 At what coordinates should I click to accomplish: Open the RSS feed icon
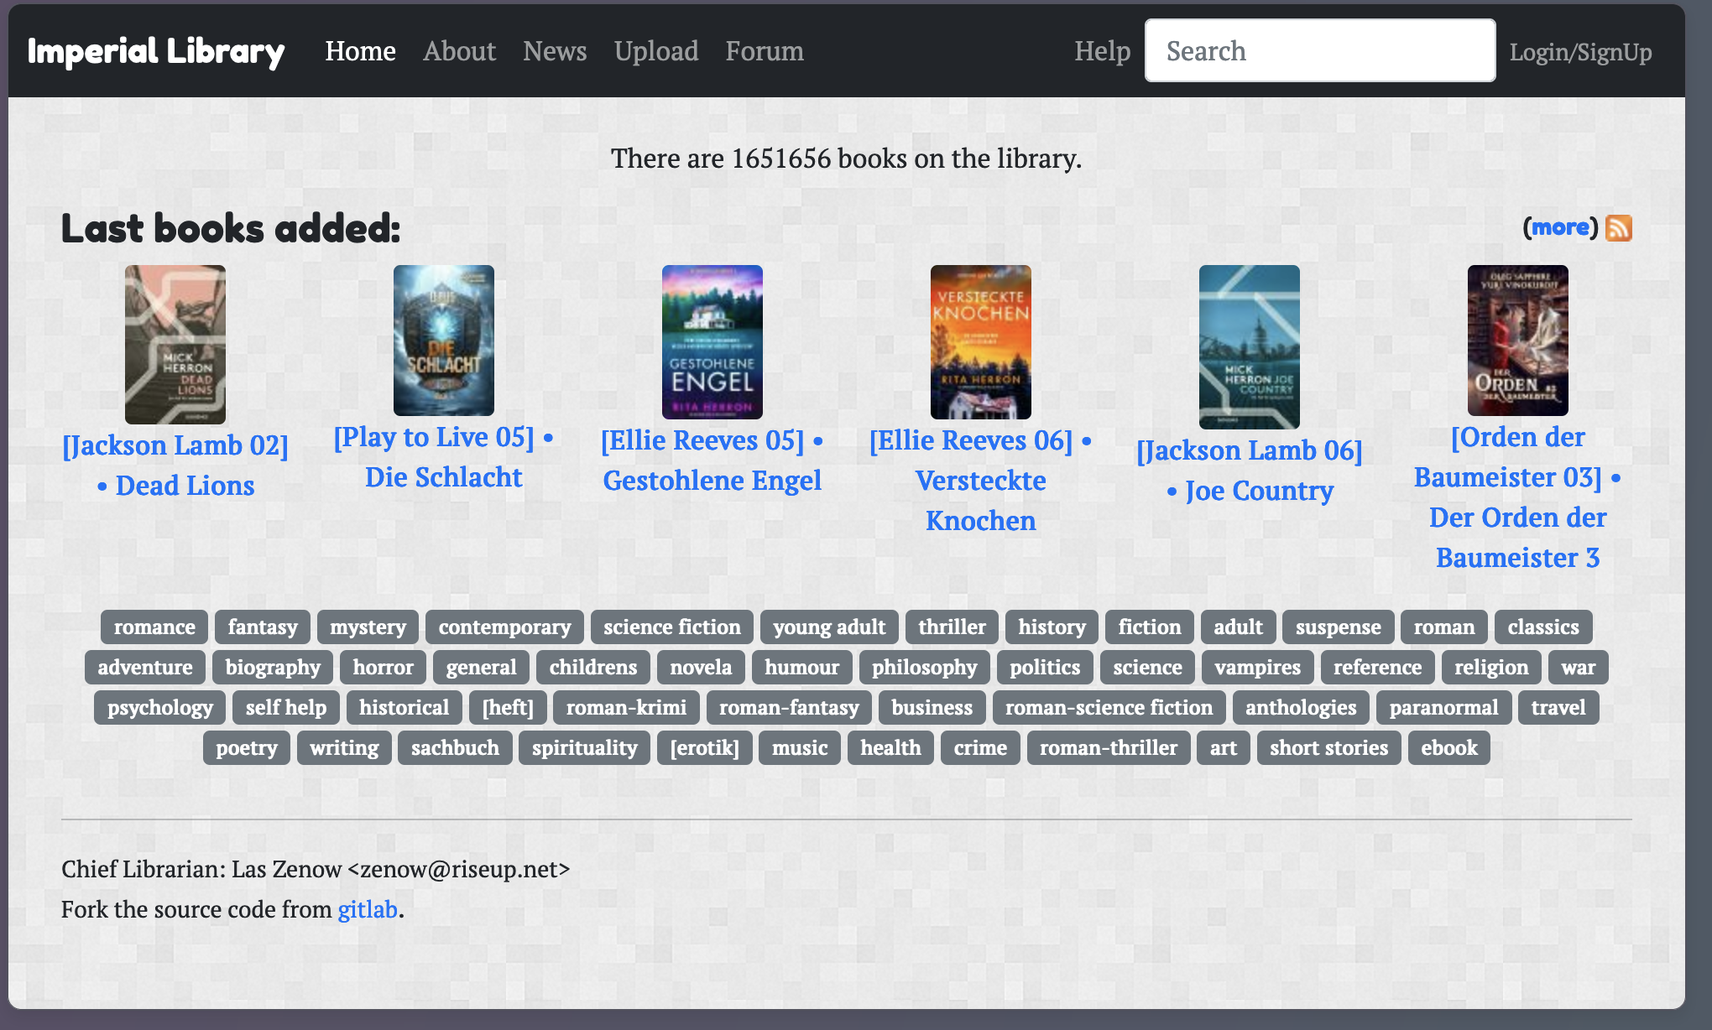click(1618, 227)
